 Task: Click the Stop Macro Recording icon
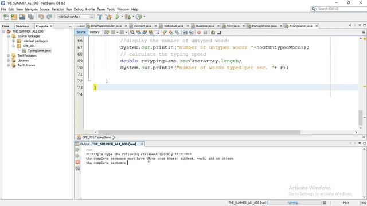click(205, 33)
